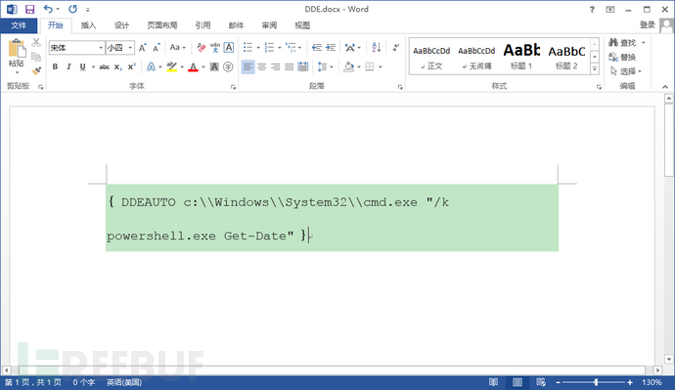Screen dimensions: 675x390
Task: Switch to the Insert tab
Action: pyautogui.click(x=88, y=25)
